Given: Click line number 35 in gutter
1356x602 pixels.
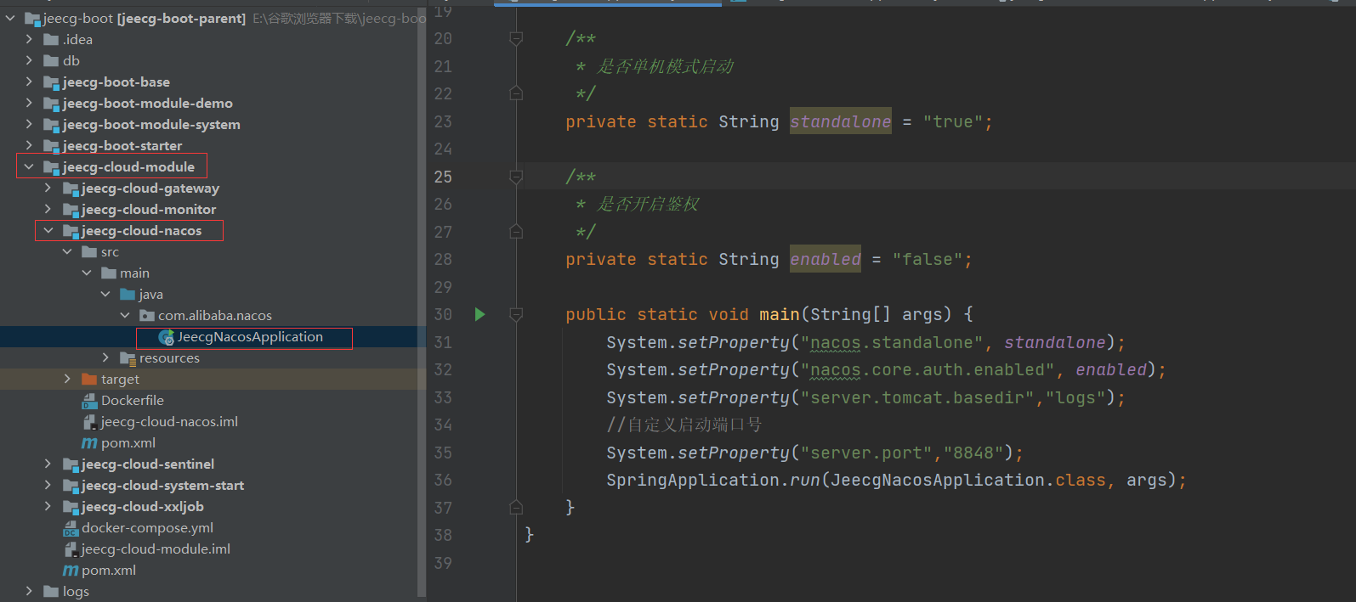Looking at the screenshot, I should click(x=443, y=453).
